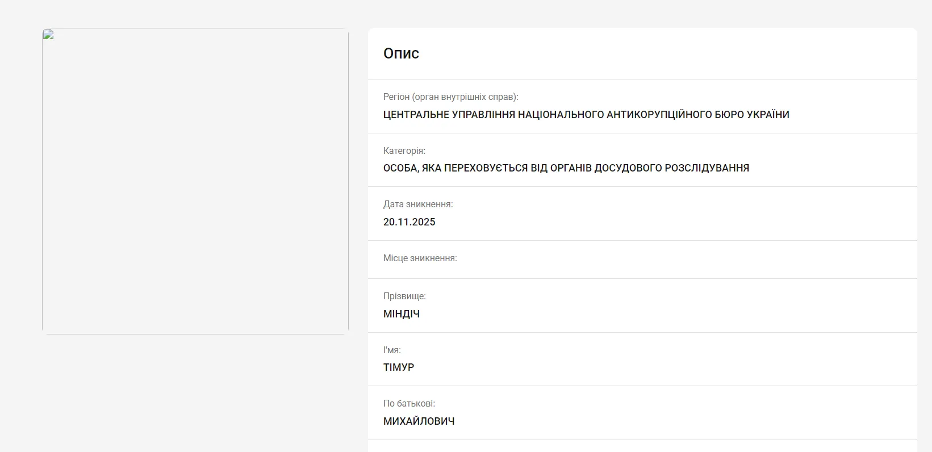Select the "Прізвище:" field label
Screen dimensions: 932x452
(404, 296)
